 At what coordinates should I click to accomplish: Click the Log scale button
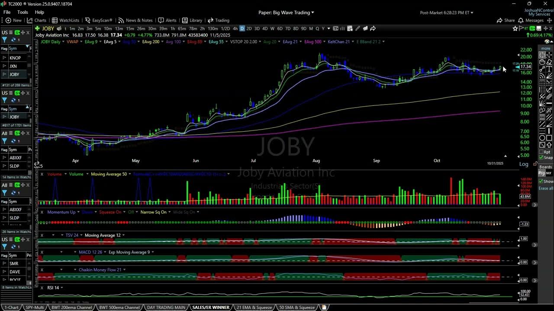coord(524,164)
